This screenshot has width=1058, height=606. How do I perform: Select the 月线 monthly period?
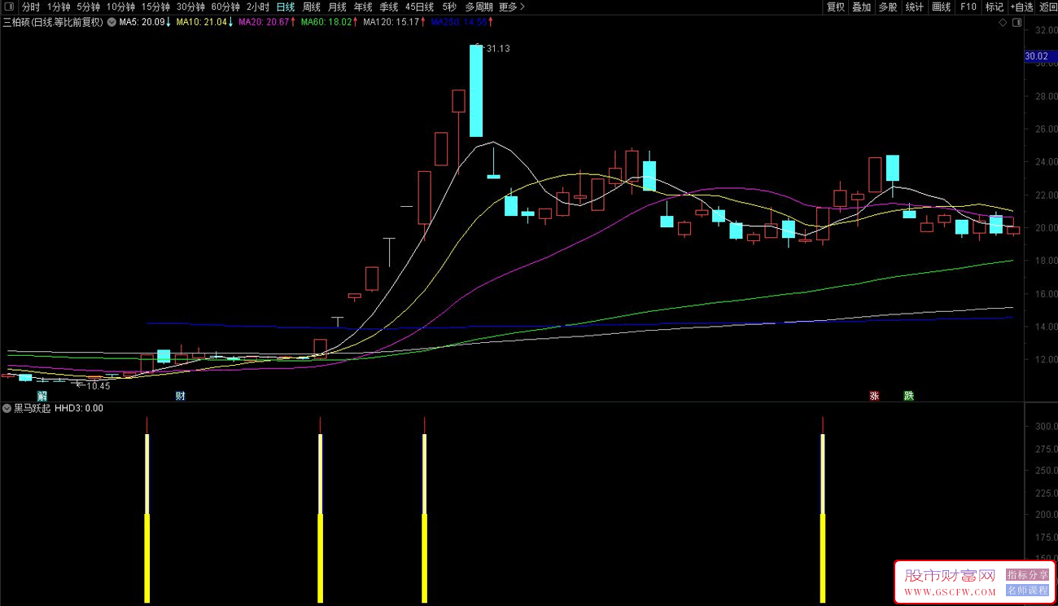click(337, 7)
